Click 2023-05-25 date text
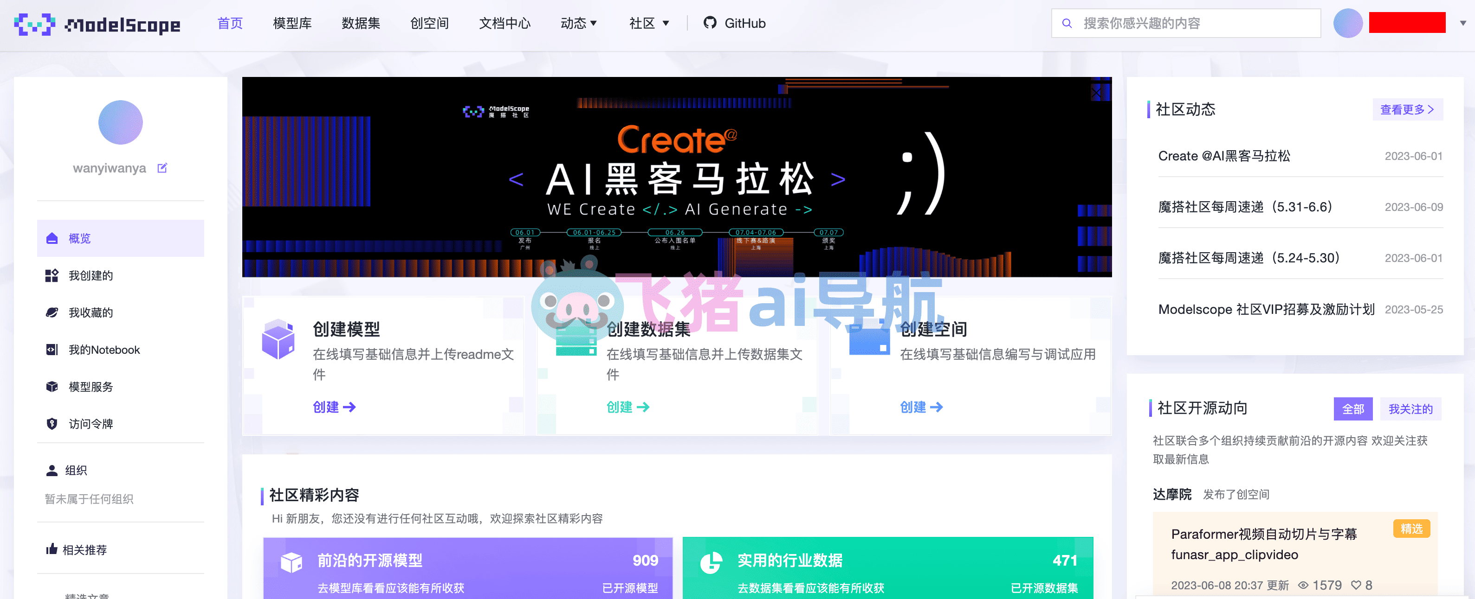This screenshot has height=599, width=1475. [x=1414, y=309]
